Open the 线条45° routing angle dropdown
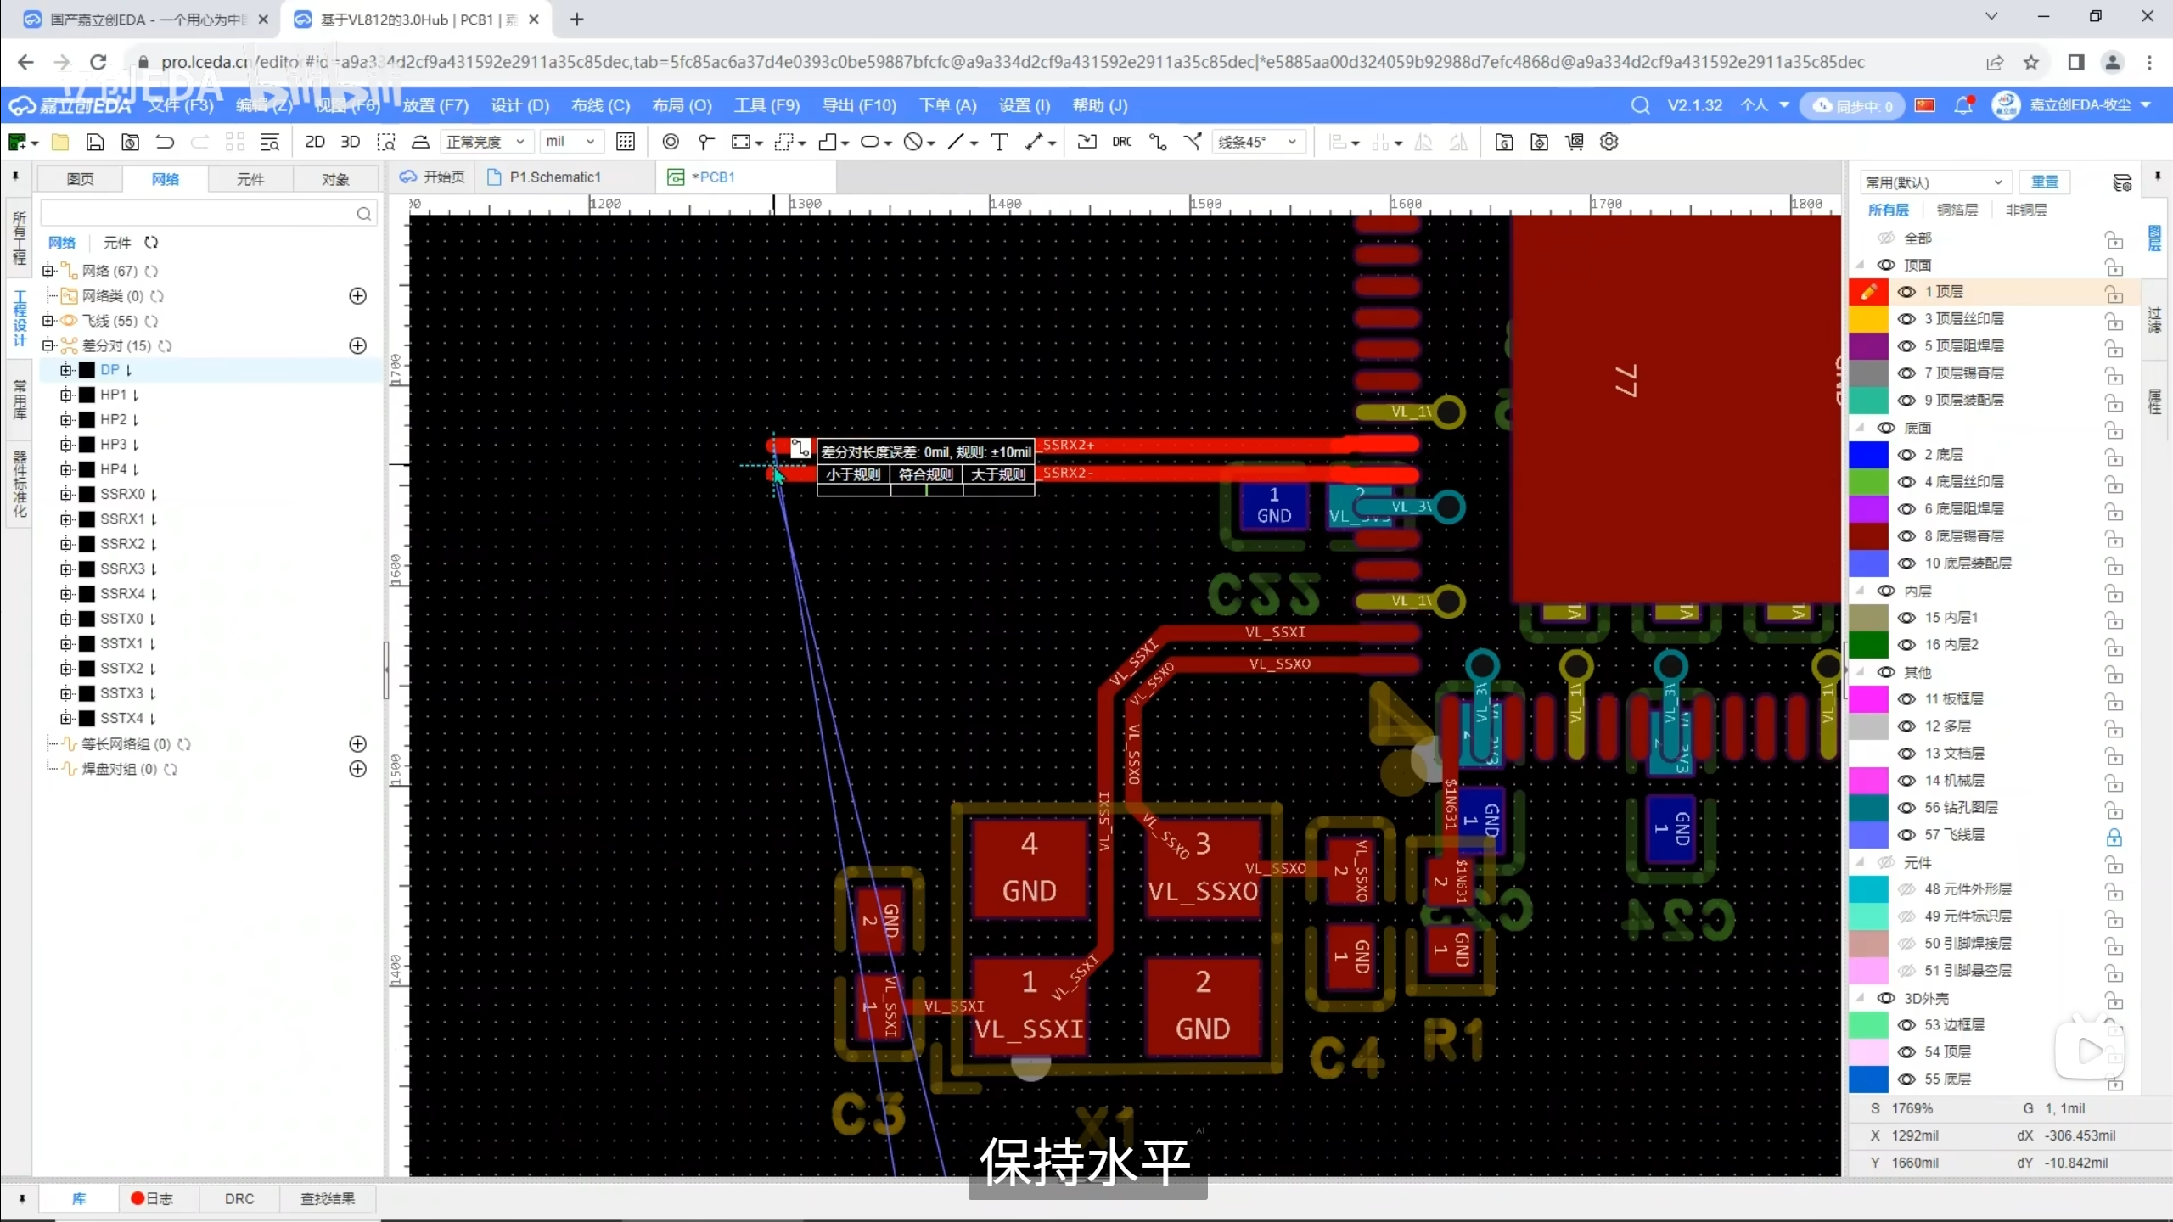 [x=1257, y=142]
